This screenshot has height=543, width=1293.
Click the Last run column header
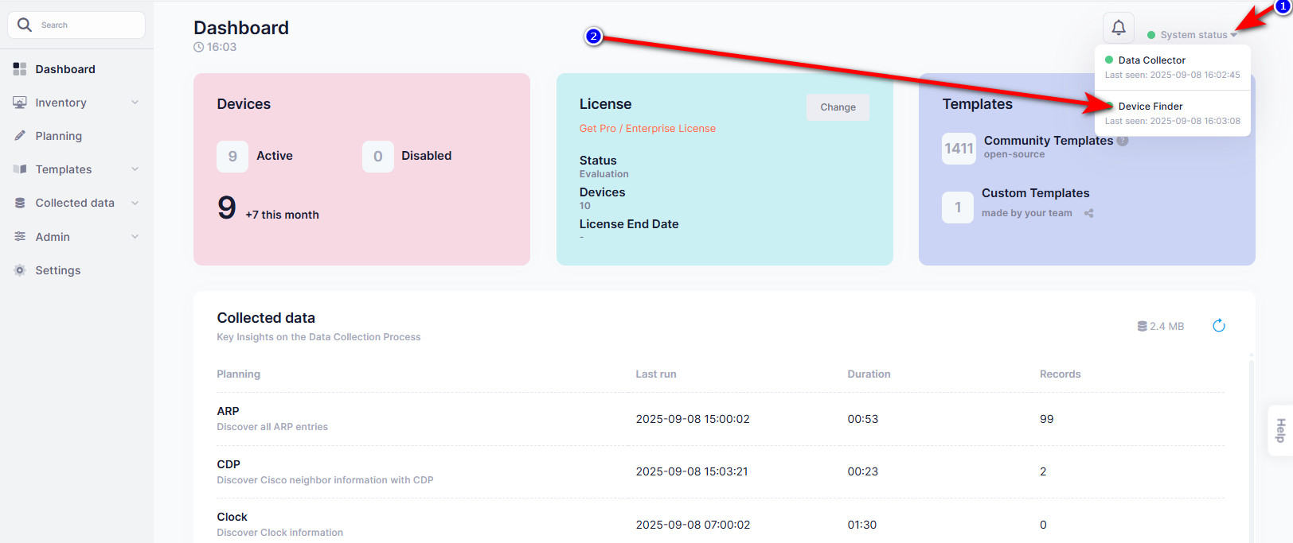point(656,374)
